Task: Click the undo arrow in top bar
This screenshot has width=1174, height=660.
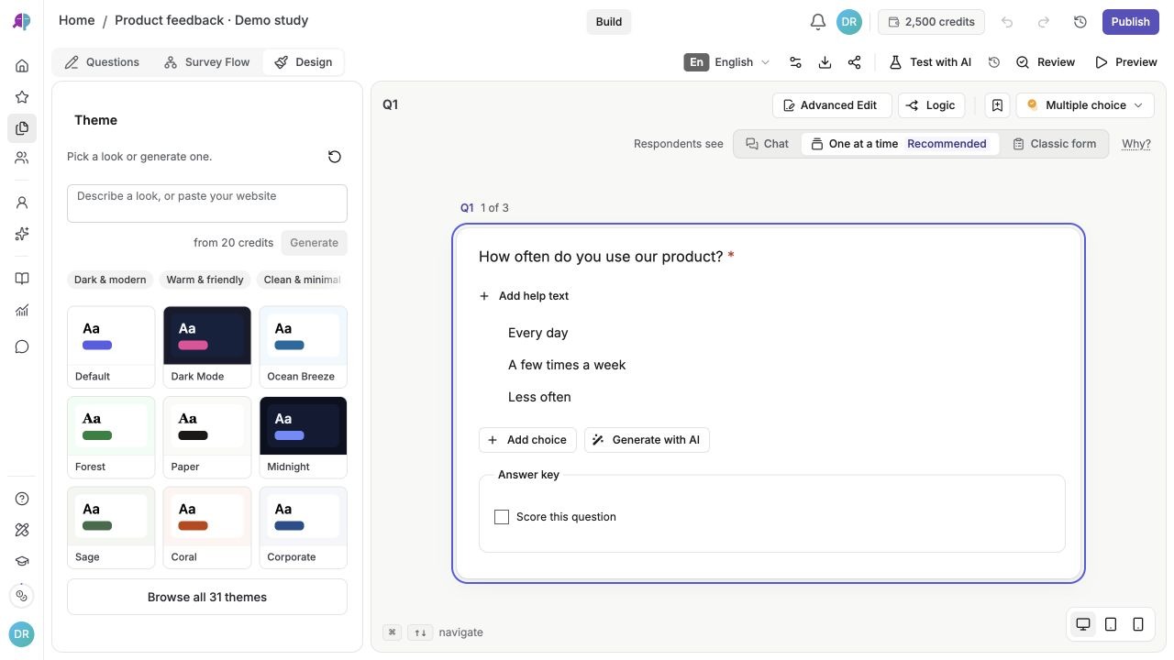Action: click(1007, 22)
